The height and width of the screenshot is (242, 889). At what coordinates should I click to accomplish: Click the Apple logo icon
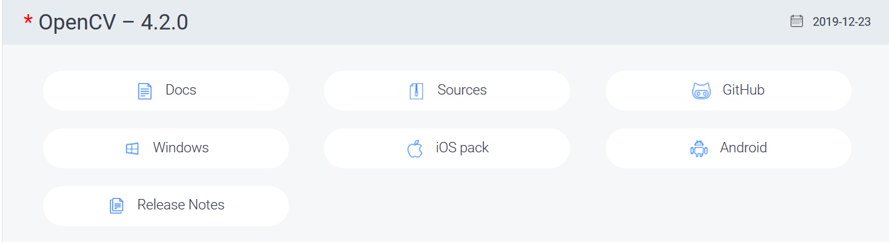(x=415, y=148)
